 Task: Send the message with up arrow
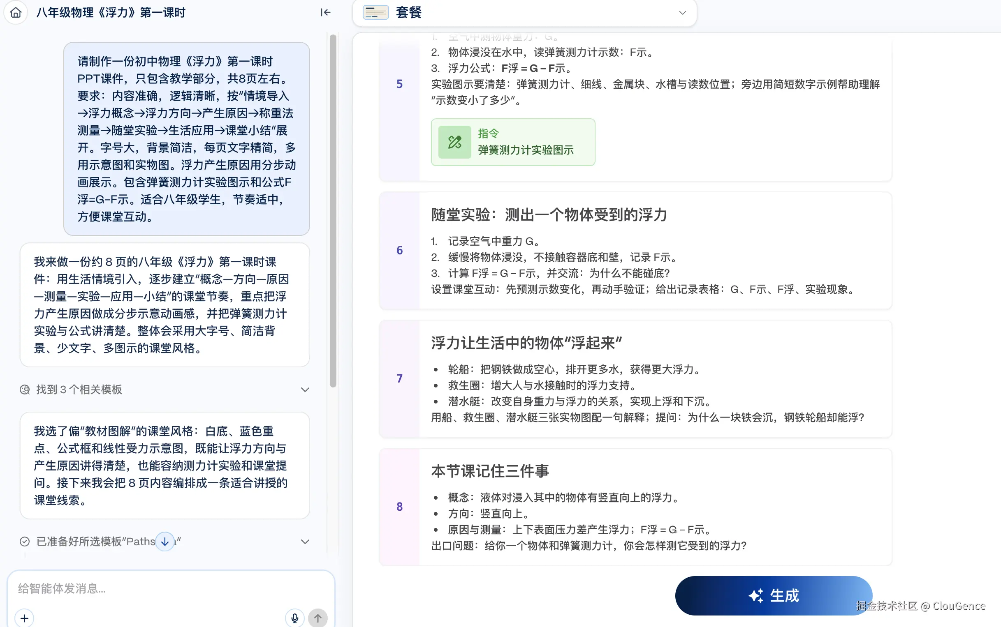[x=318, y=618]
